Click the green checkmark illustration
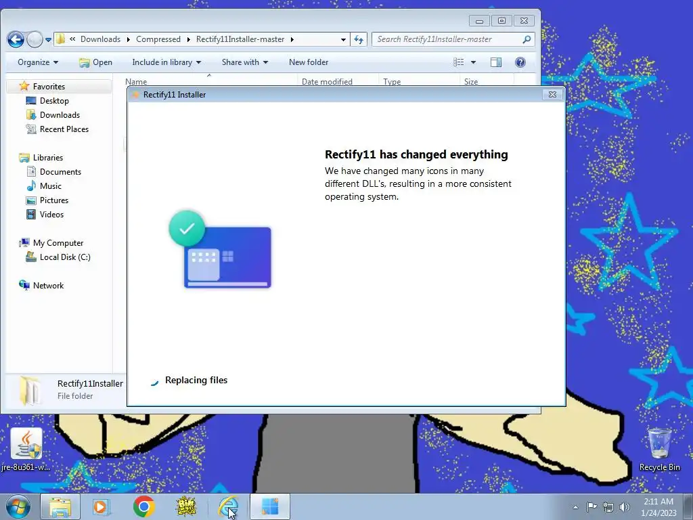This screenshot has width=693, height=520. pyautogui.click(x=187, y=228)
